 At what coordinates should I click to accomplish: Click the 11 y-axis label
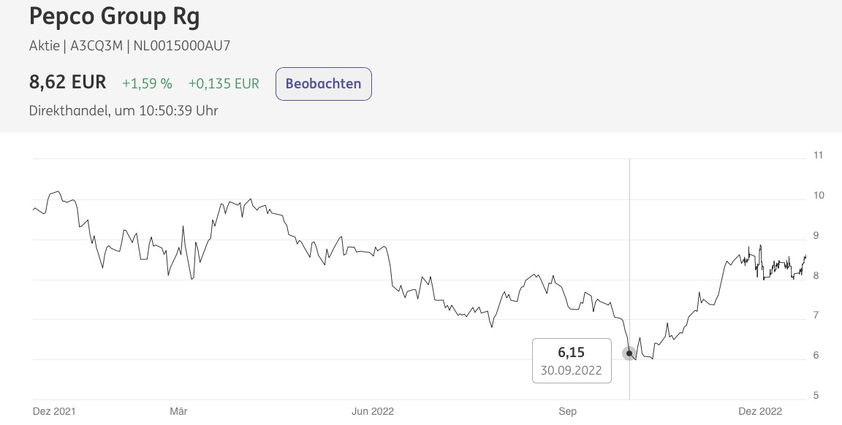click(x=819, y=155)
